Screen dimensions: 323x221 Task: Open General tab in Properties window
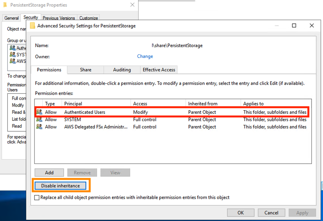pos(12,18)
